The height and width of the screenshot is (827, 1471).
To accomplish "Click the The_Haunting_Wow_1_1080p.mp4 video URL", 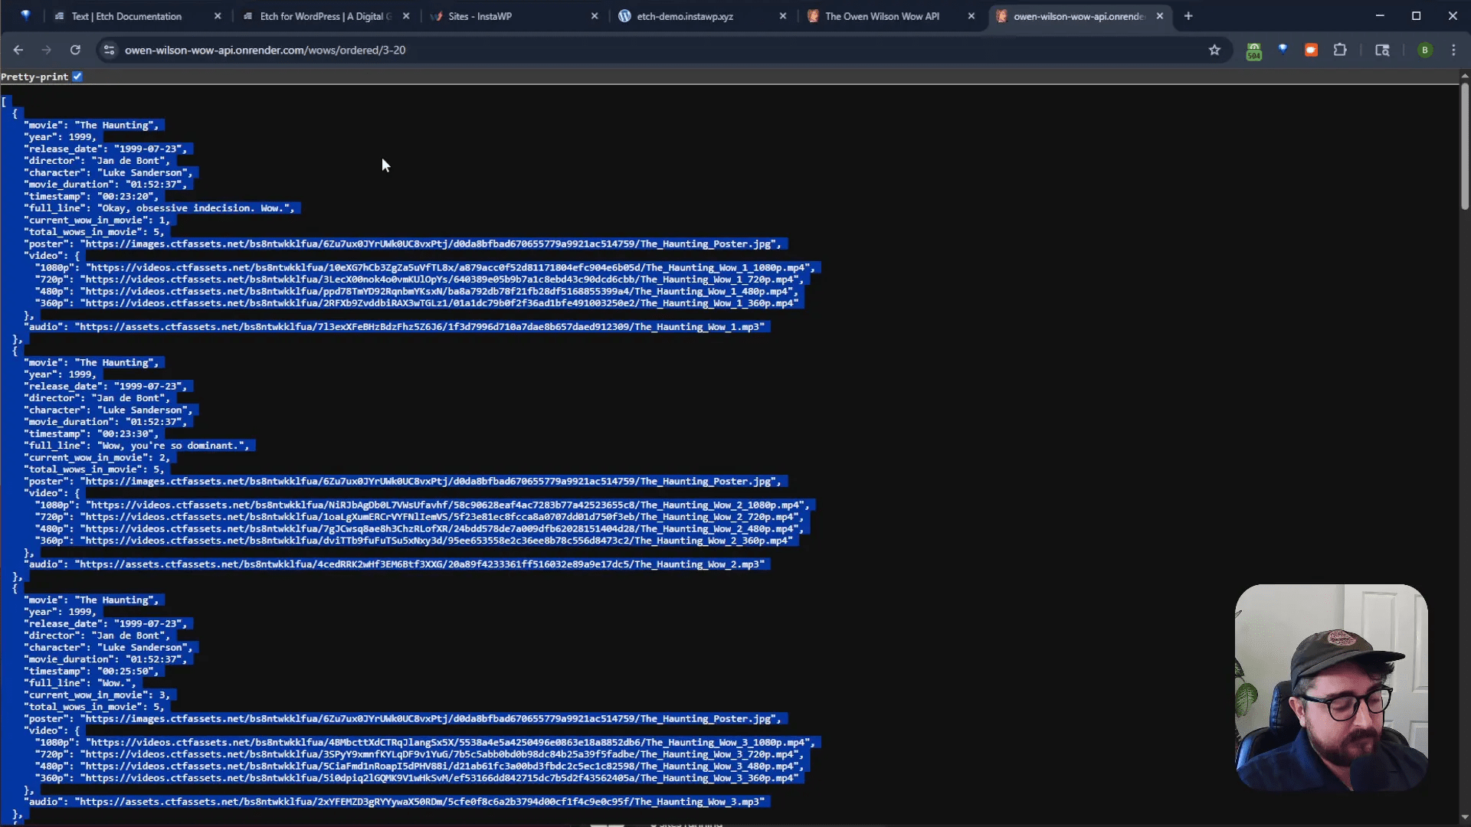I will click(x=449, y=268).
